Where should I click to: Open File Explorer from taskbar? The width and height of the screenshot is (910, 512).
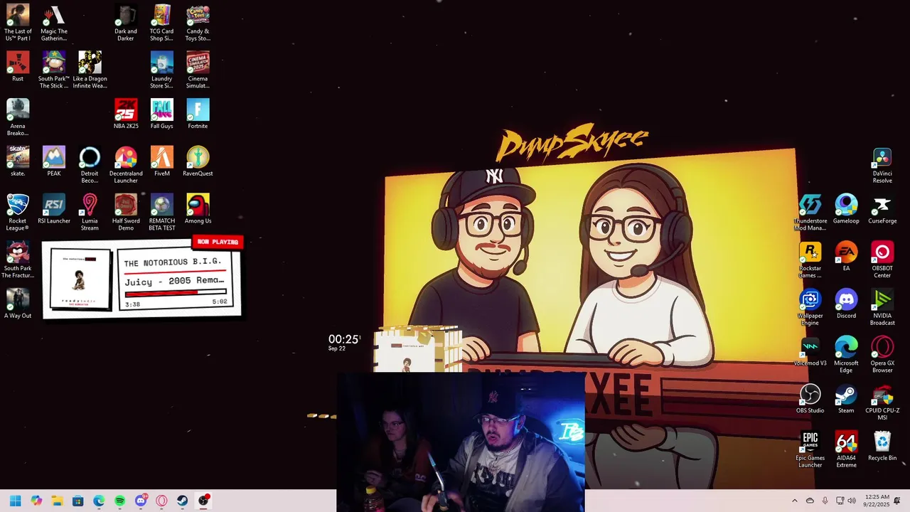pyautogui.click(x=57, y=501)
